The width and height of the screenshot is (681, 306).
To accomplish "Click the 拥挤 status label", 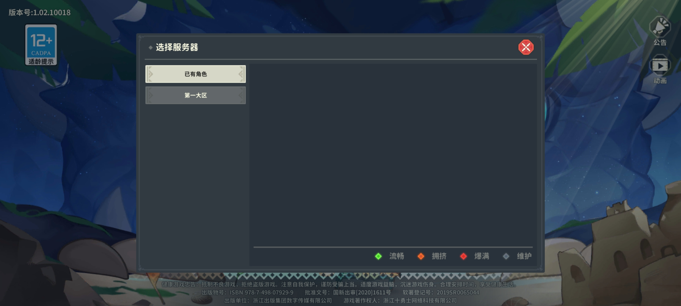I will [439, 256].
